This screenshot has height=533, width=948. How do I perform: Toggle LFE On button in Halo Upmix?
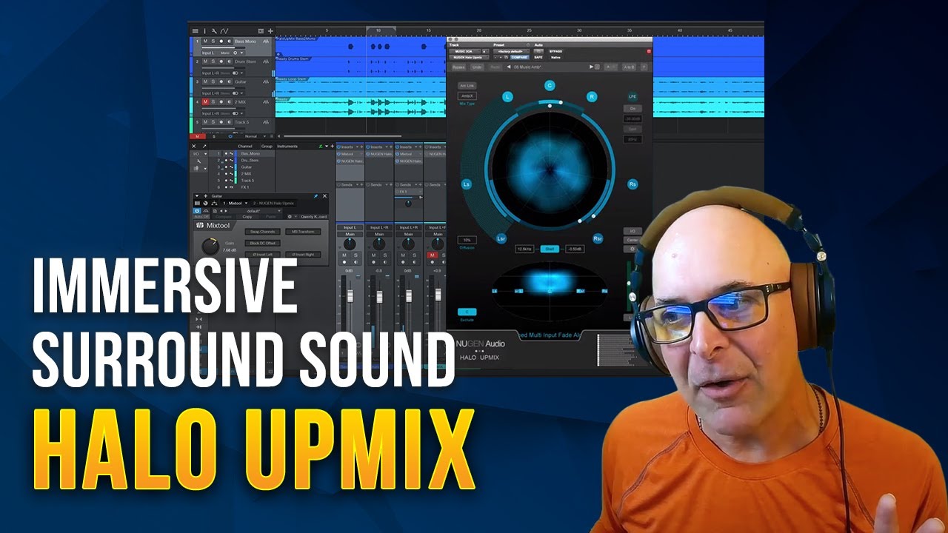tap(632, 108)
